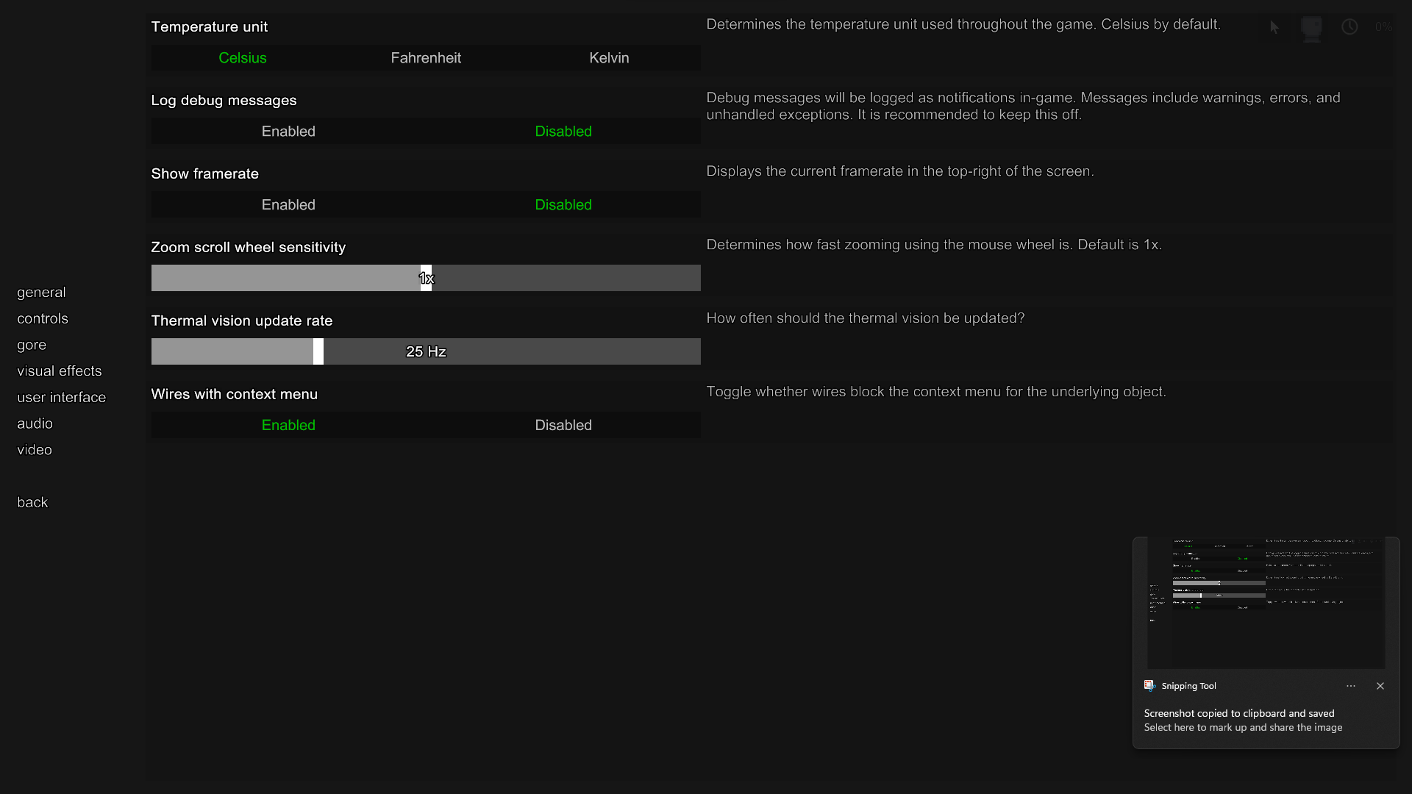
Task: Switch to visual effects settings
Action: point(60,371)
